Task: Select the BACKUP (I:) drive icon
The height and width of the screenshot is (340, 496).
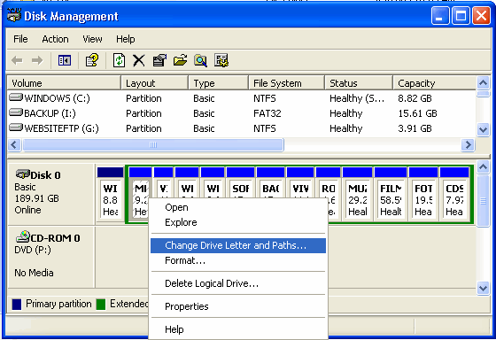Action: (x=16, y=112)
